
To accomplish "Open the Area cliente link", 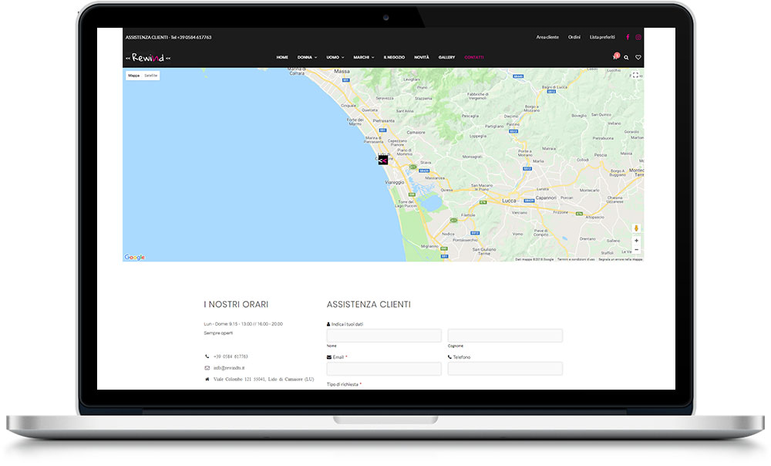I will [x=547, y=37].
